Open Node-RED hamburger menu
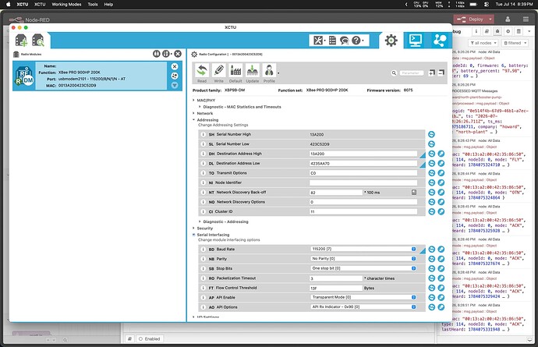Image resolution: width=538 pixels, height=347 pixels. [x=526, y=19]
